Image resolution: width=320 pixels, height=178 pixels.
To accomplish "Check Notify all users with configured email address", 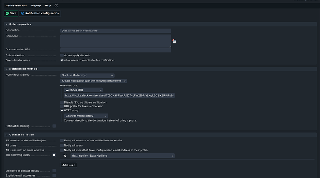I will (x=62, y=150).
